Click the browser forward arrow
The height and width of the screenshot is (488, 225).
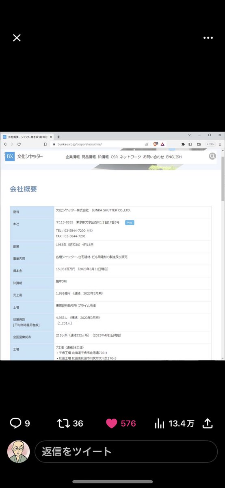click(x=12, y=144)
